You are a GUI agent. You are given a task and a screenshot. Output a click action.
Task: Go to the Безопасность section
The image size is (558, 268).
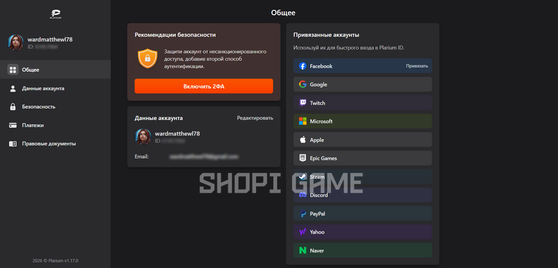[55, 107]
